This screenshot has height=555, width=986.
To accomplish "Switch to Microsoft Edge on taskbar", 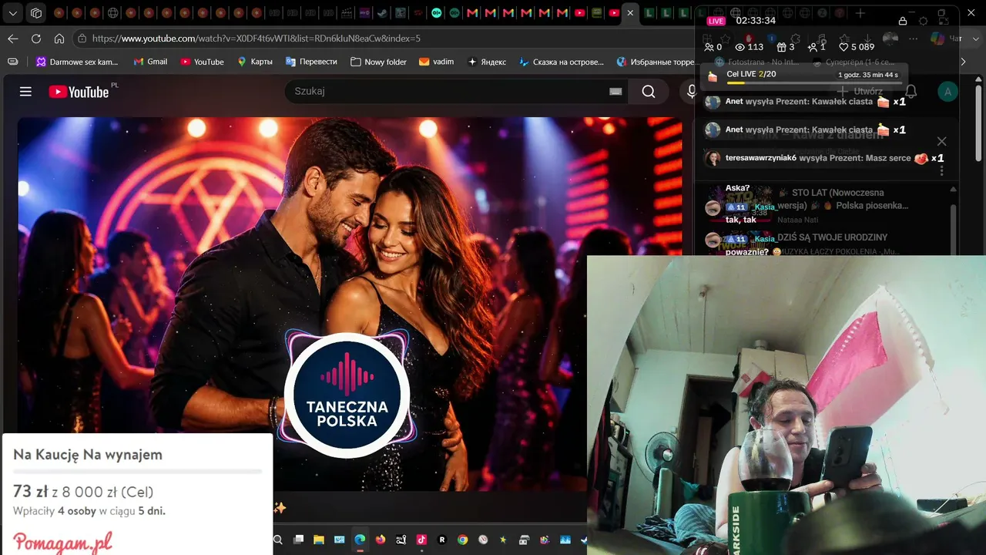I will 360,540.
